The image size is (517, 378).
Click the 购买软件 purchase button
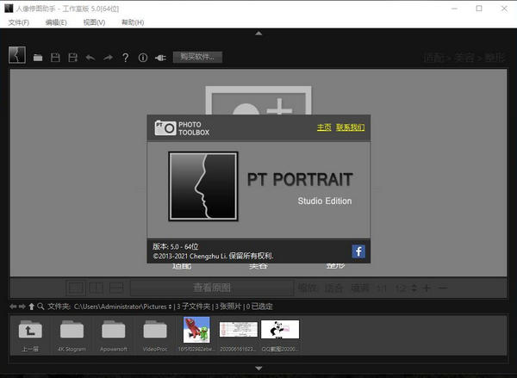click(x=197, y=57)
